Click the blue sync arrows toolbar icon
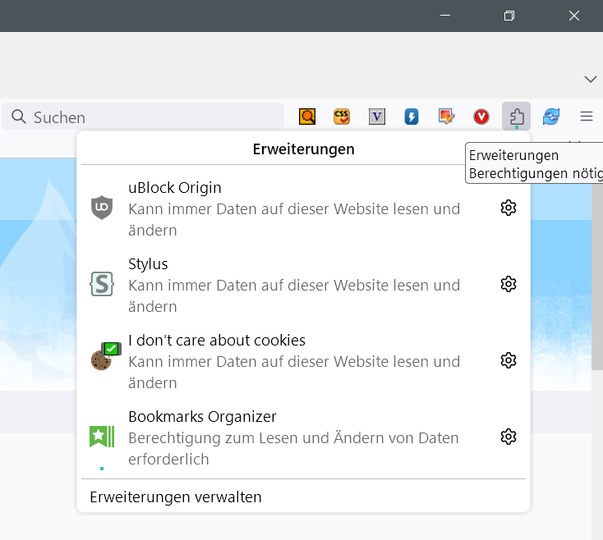 tap(551, 117)
